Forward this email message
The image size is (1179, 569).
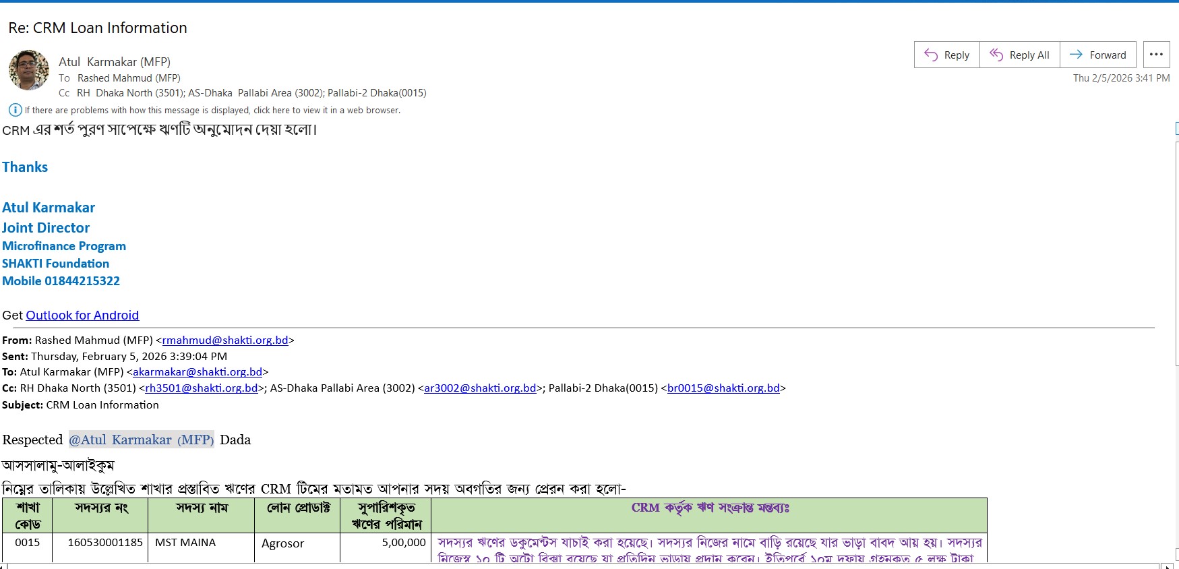pos(1097,55)
